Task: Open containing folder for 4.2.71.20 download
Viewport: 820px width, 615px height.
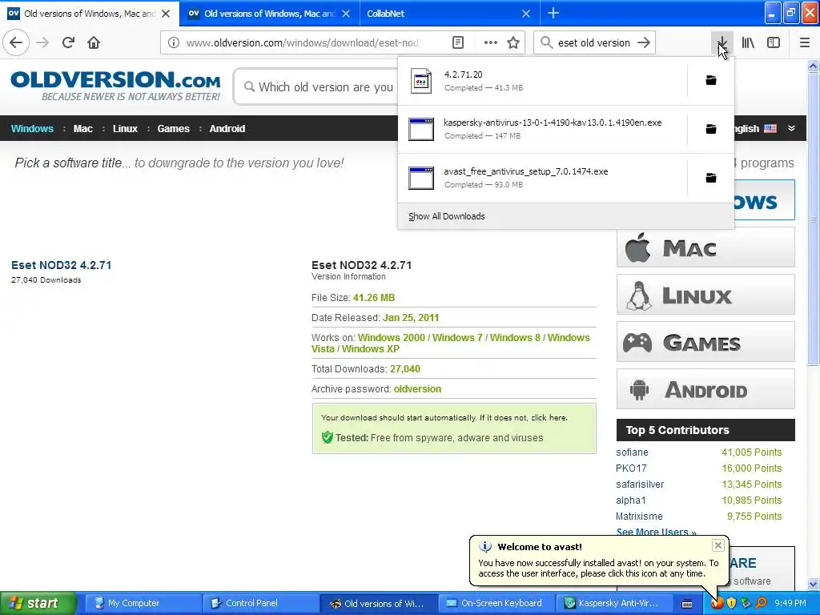Action: coord(711,81)
